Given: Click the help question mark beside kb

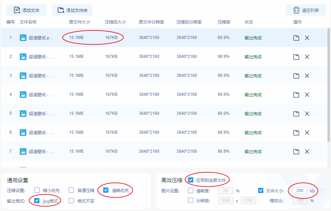Looking at the screenshot, I should tap(321, 191).
